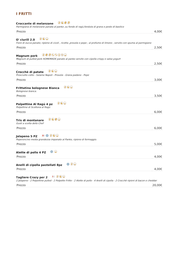Select the Polpettine Al Ragú 4 pz title
Screen dimensions: 179x253
[x=34, y=104]
